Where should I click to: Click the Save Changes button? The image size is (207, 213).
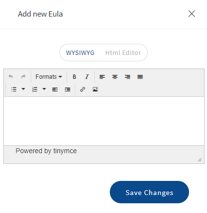coord(149,192)
